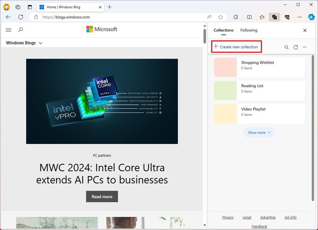Click Create new collection
Image resolution: width=318 pixels, height=230 pixels.
pyautogui.click(x=236, y=47)
